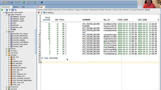Select the SOURCE_VIEW view

[x=18, y=46]
